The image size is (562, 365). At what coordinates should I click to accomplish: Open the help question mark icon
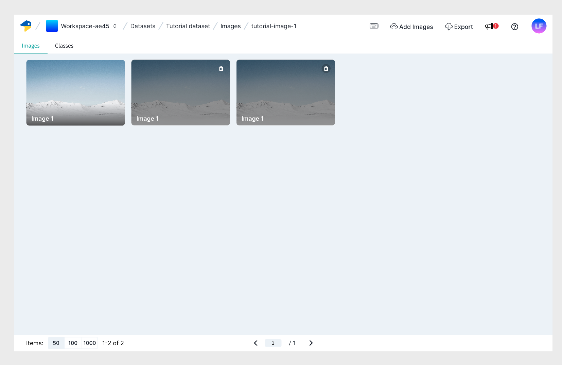pos(514,27)
